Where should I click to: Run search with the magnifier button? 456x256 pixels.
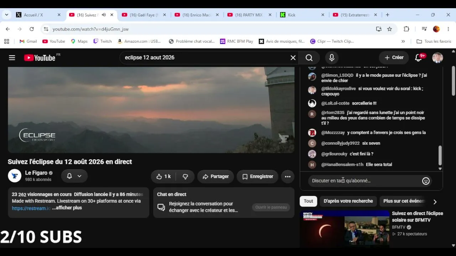309,58
